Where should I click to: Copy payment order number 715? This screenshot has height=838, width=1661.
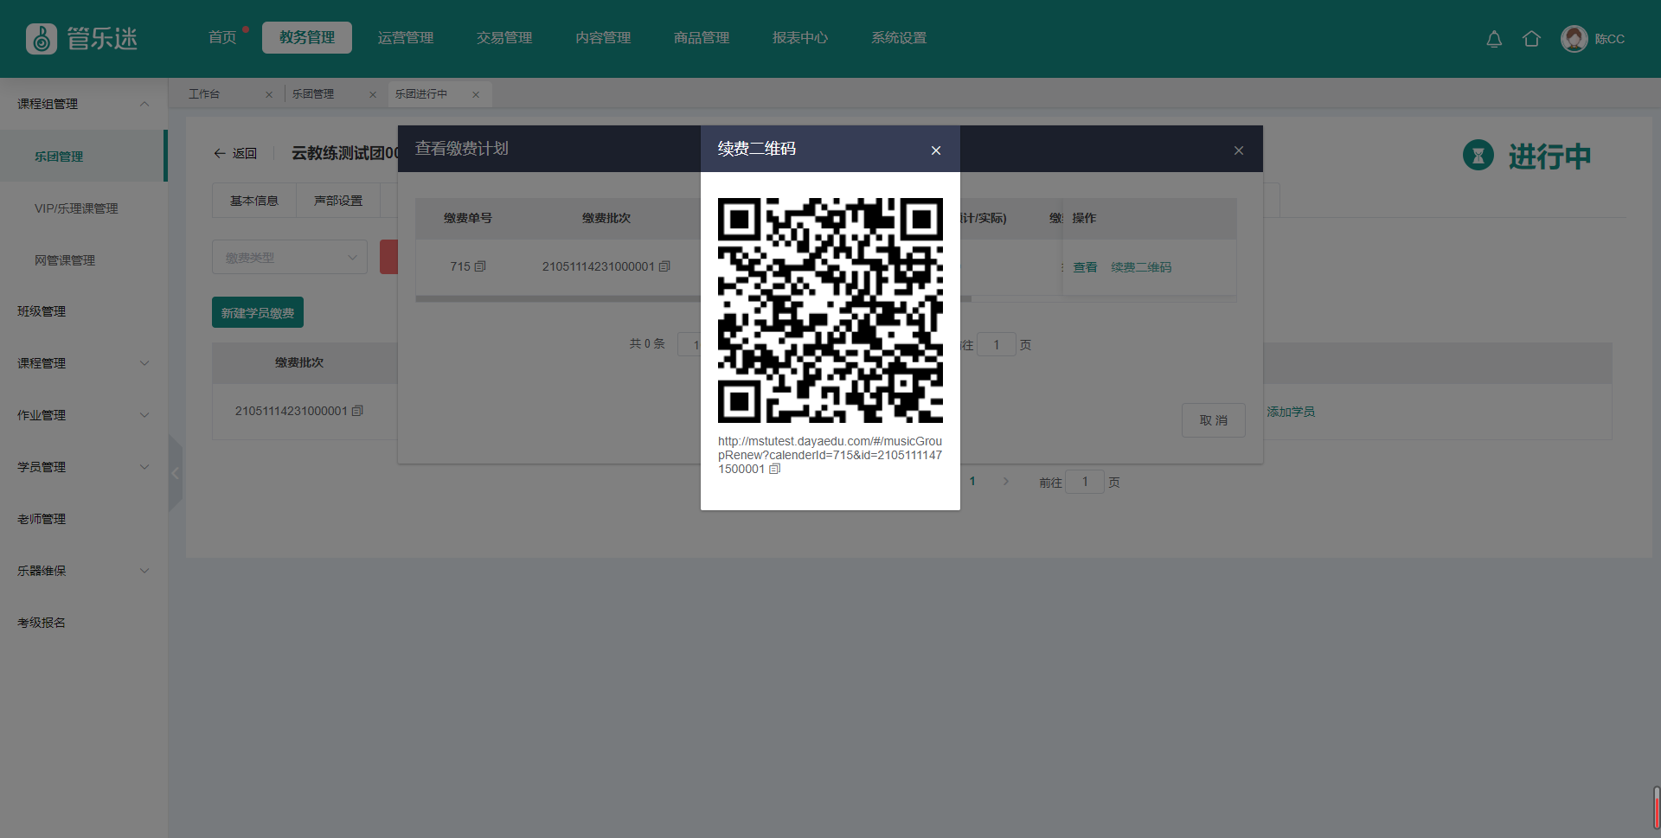click(480, 266)
